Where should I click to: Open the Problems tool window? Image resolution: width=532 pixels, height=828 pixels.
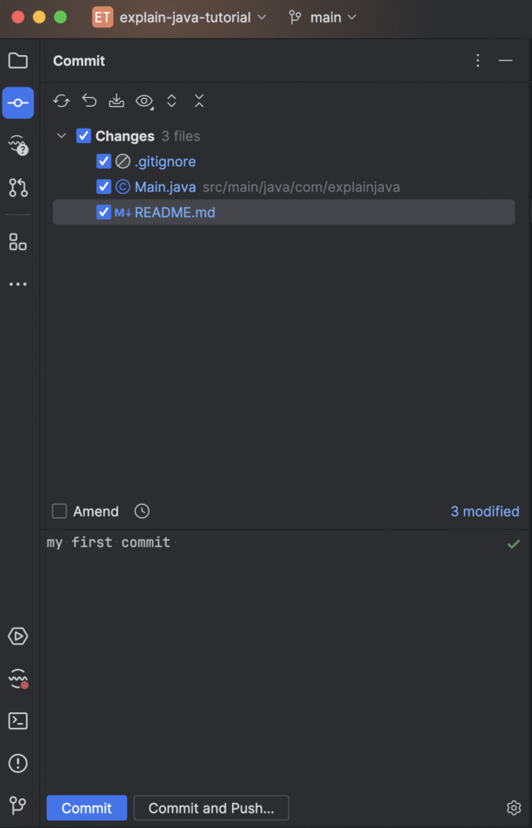click(x=18, y=763)
